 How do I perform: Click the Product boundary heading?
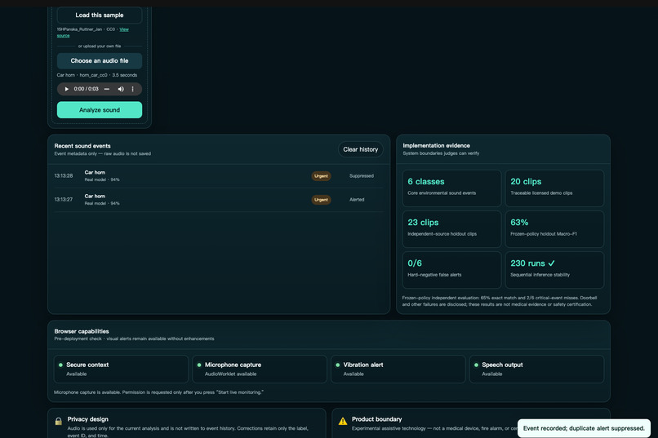coord(376,419)
